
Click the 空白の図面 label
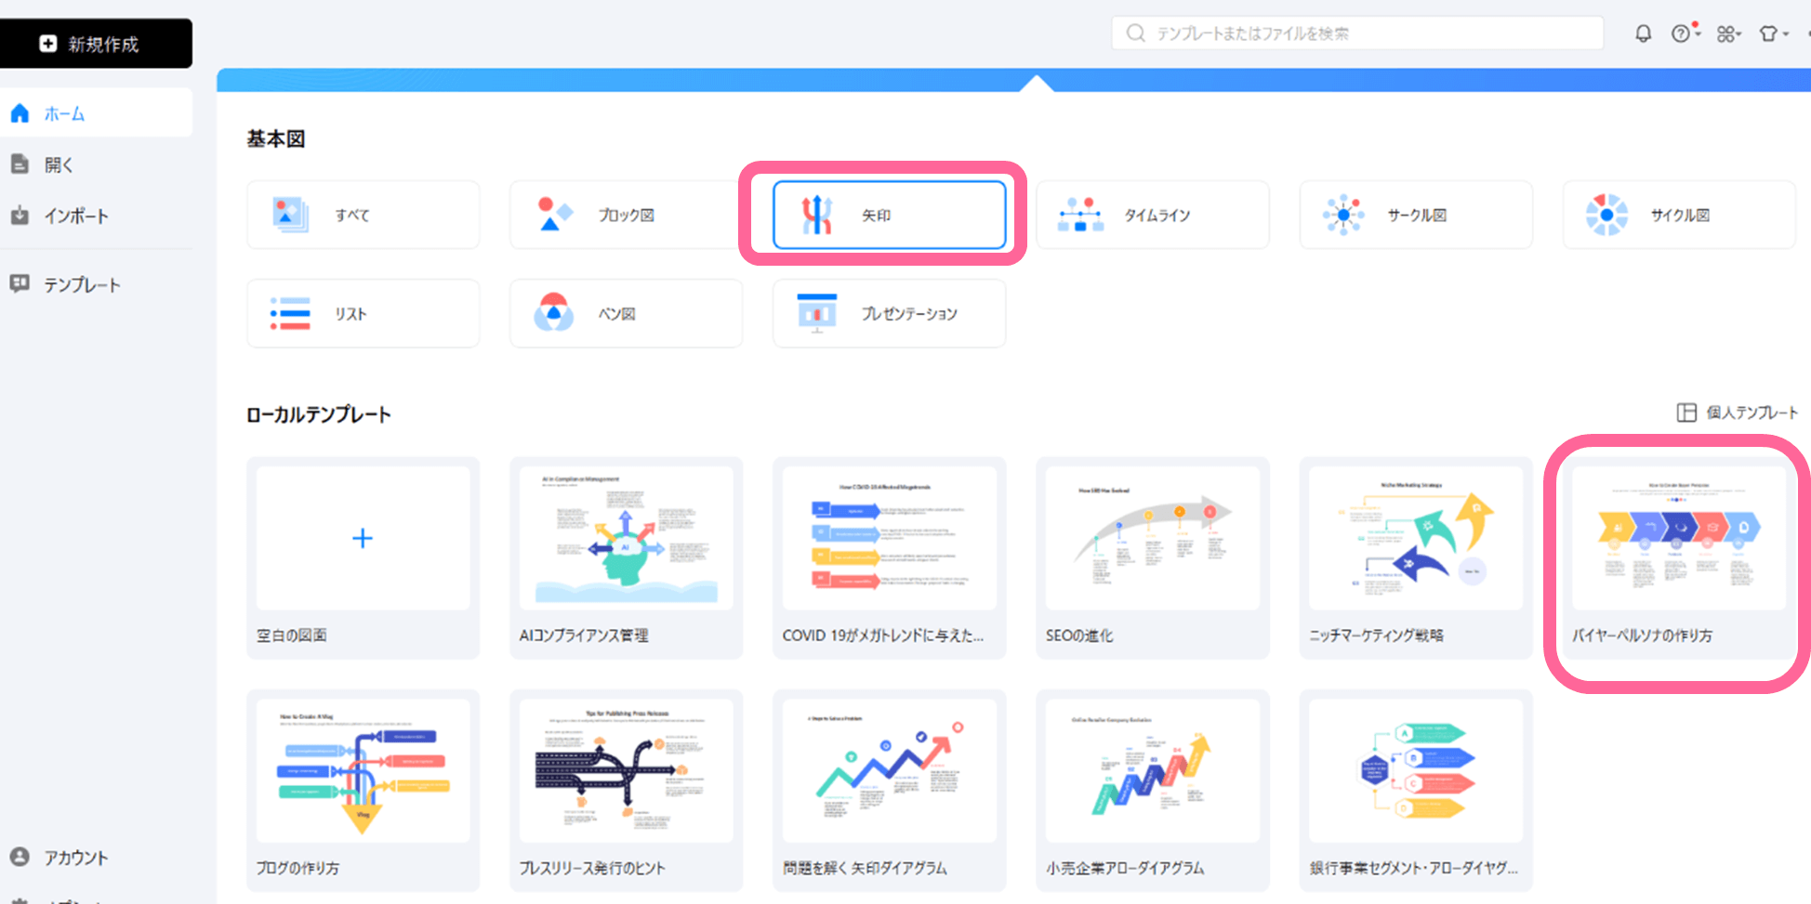point(292,635)
